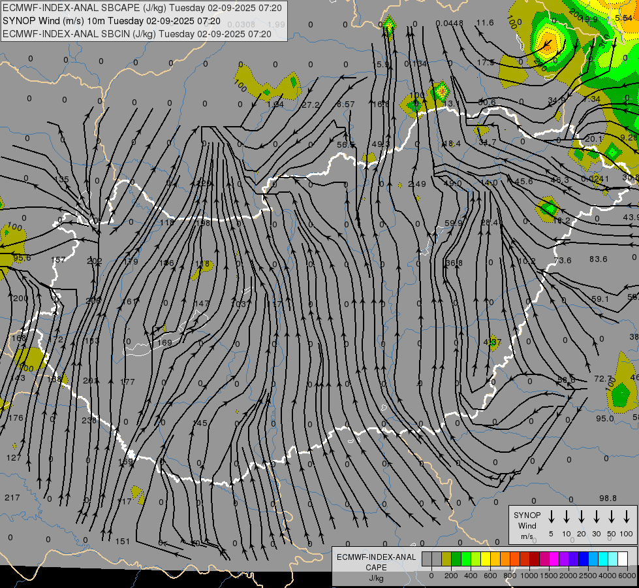This screenshot has height=588, width=639.
Task: Click the map value 202
Action: coord(95,261)
